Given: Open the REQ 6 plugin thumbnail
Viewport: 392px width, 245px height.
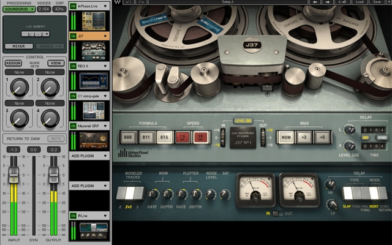Looking at the screenshot, I should coord(94,81).
